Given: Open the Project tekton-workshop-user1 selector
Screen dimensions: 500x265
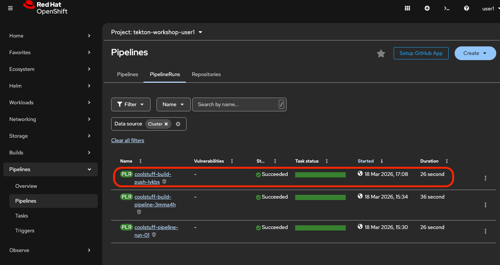Looking at the screenshot, I should pyautogui.click(x=157, y=32).
